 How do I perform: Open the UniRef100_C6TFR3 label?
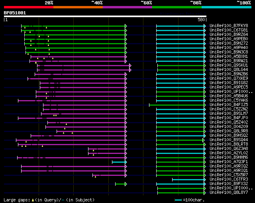(x=229, y=179)
